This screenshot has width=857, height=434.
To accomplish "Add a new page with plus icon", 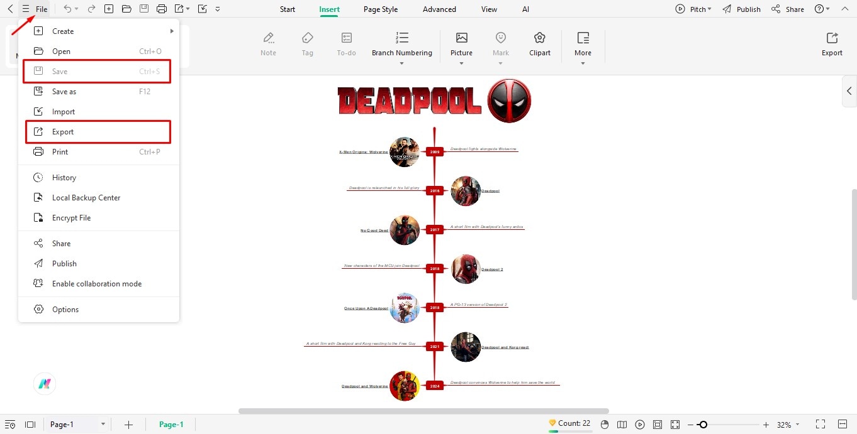I will (x=128, y=425).
